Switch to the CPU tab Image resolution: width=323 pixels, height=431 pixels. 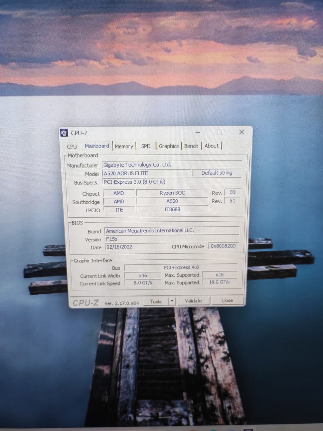[72, 146]
